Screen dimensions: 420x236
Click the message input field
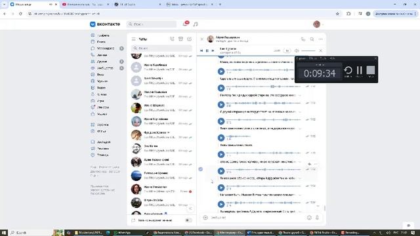coord(257,218)
